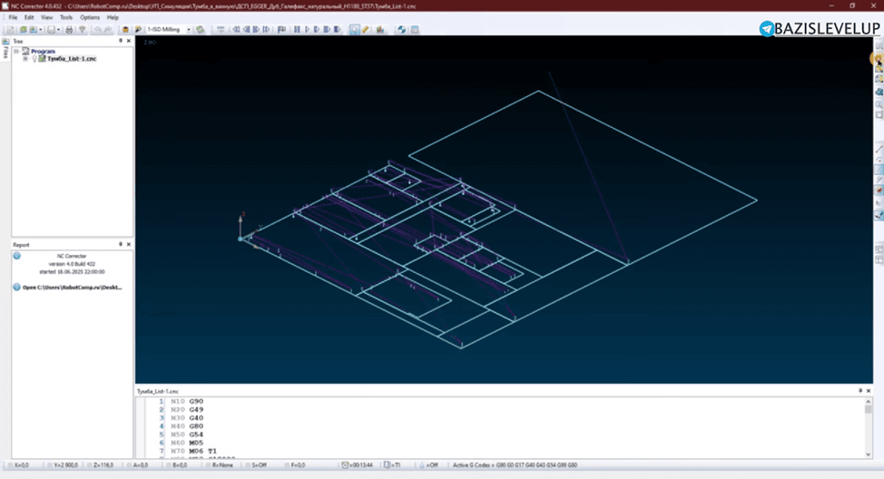Click the Open file toolbar icon
884x479 pixels.
(x=23, y=29)
